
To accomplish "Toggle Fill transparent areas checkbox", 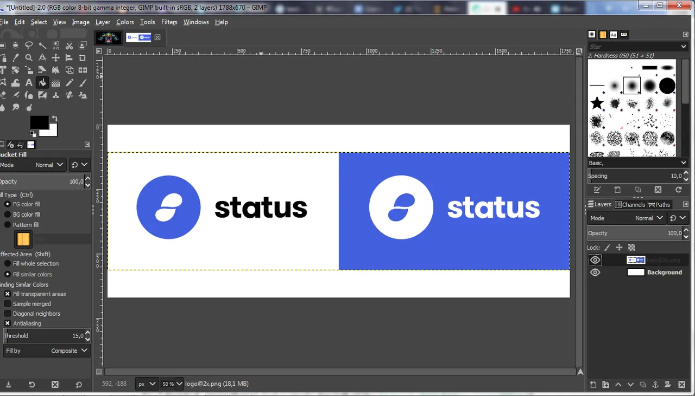I will coord(8,294).
